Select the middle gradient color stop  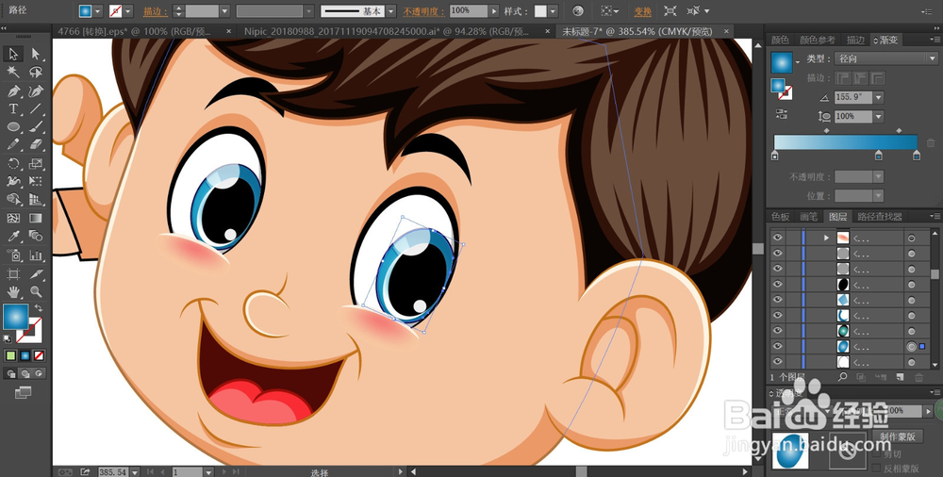click(x=879, y=156)
